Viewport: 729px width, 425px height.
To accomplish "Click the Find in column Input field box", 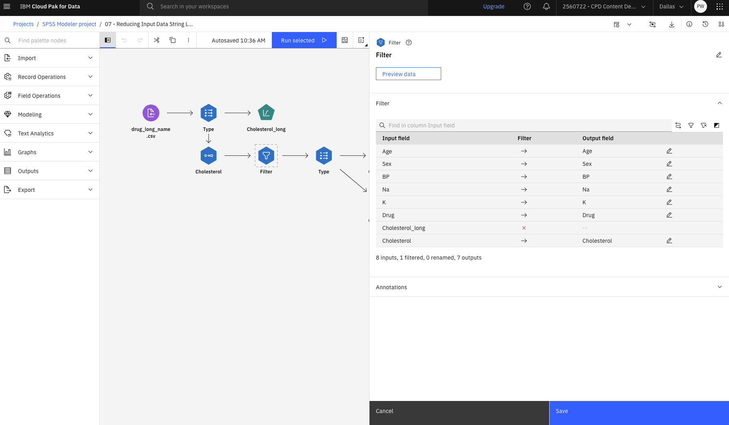I will pos(524,125).
